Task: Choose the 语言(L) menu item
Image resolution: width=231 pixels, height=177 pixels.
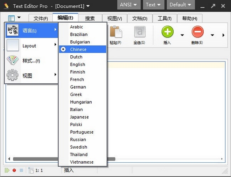Action: (32, 30)
